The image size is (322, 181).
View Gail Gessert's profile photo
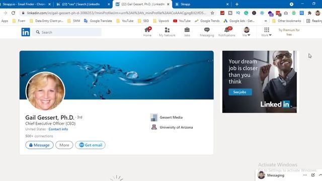(x=45, y=91)
